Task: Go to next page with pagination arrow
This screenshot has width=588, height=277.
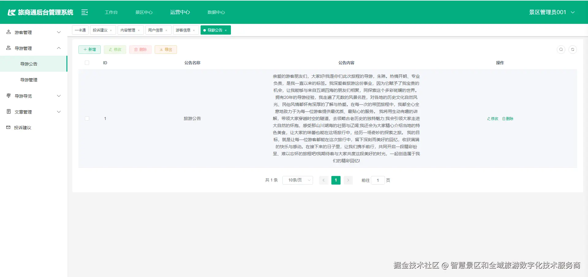Action: coord(348,180)
